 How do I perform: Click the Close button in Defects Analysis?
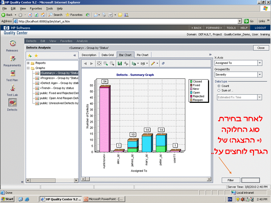261,48
